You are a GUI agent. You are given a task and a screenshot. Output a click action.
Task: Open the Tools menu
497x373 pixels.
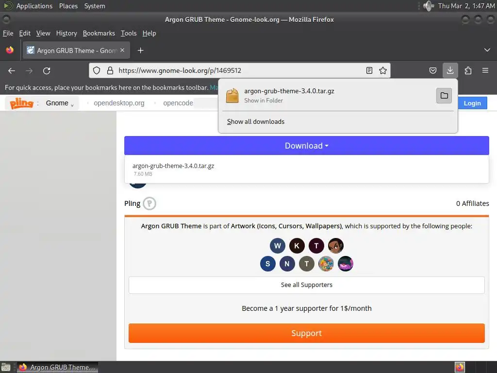click(x=129, y=34)
